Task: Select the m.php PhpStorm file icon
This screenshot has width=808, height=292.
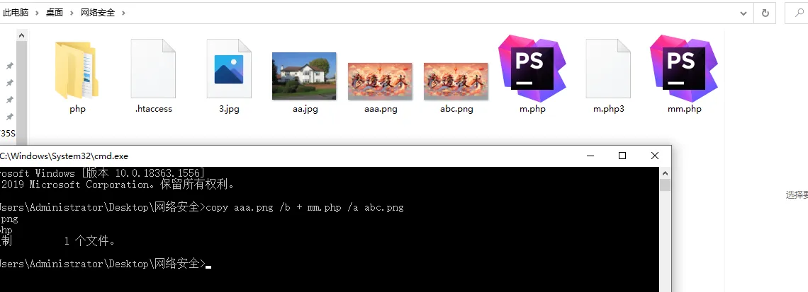Action: 532,68
